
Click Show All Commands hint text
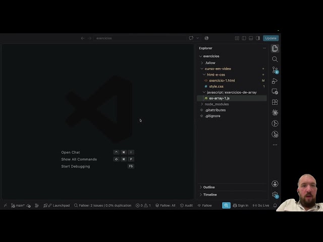point(79,159)
